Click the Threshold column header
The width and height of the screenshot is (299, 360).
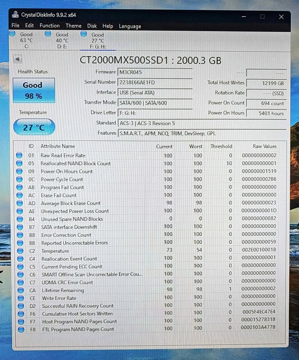pyautogui.click(x=221, y=146)
